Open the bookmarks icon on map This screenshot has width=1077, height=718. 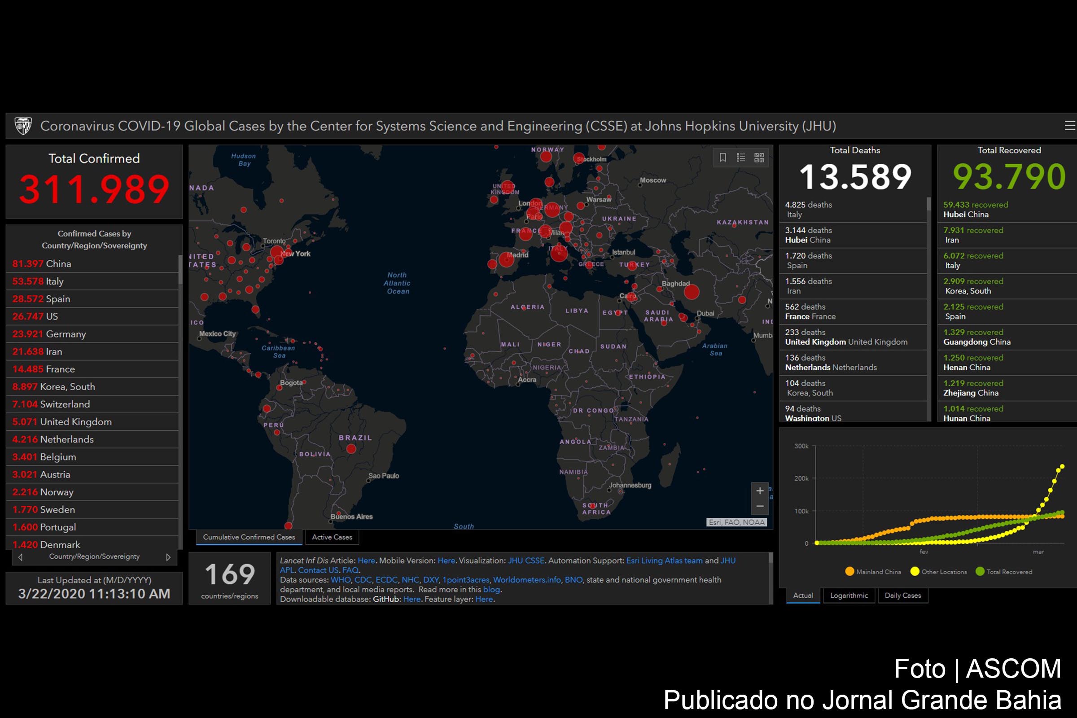(x=722, y=158)
